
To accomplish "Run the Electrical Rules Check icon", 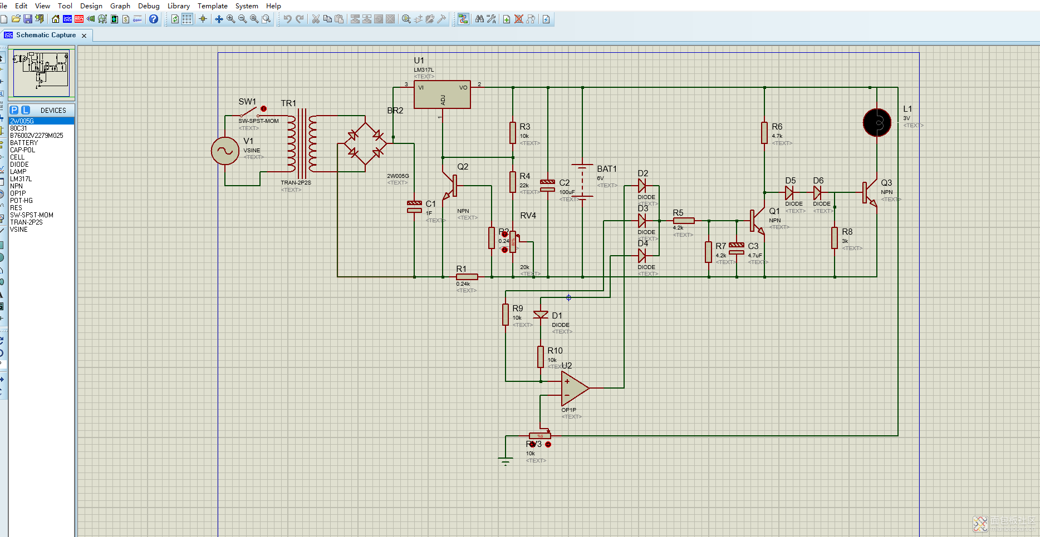I will 546,19.
